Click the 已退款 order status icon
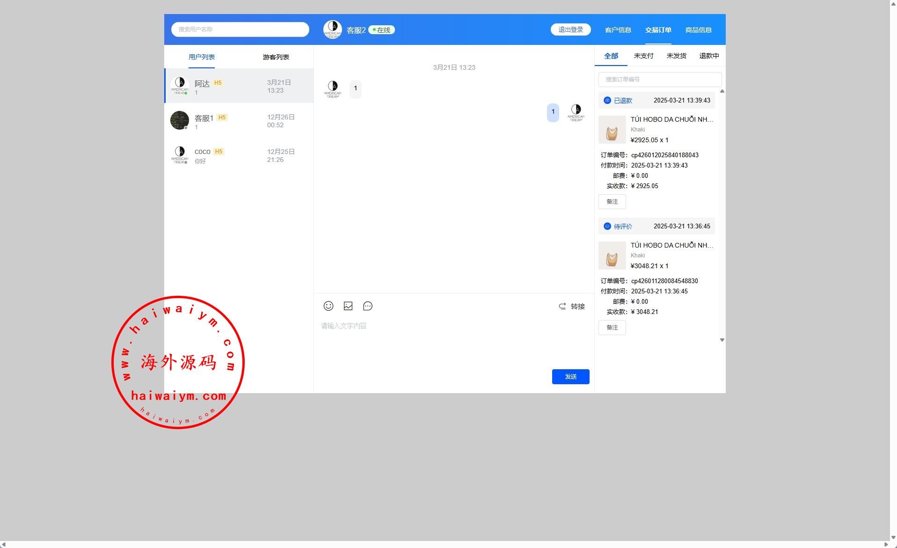This screenshot has width=897, height=548. point(607,101)
